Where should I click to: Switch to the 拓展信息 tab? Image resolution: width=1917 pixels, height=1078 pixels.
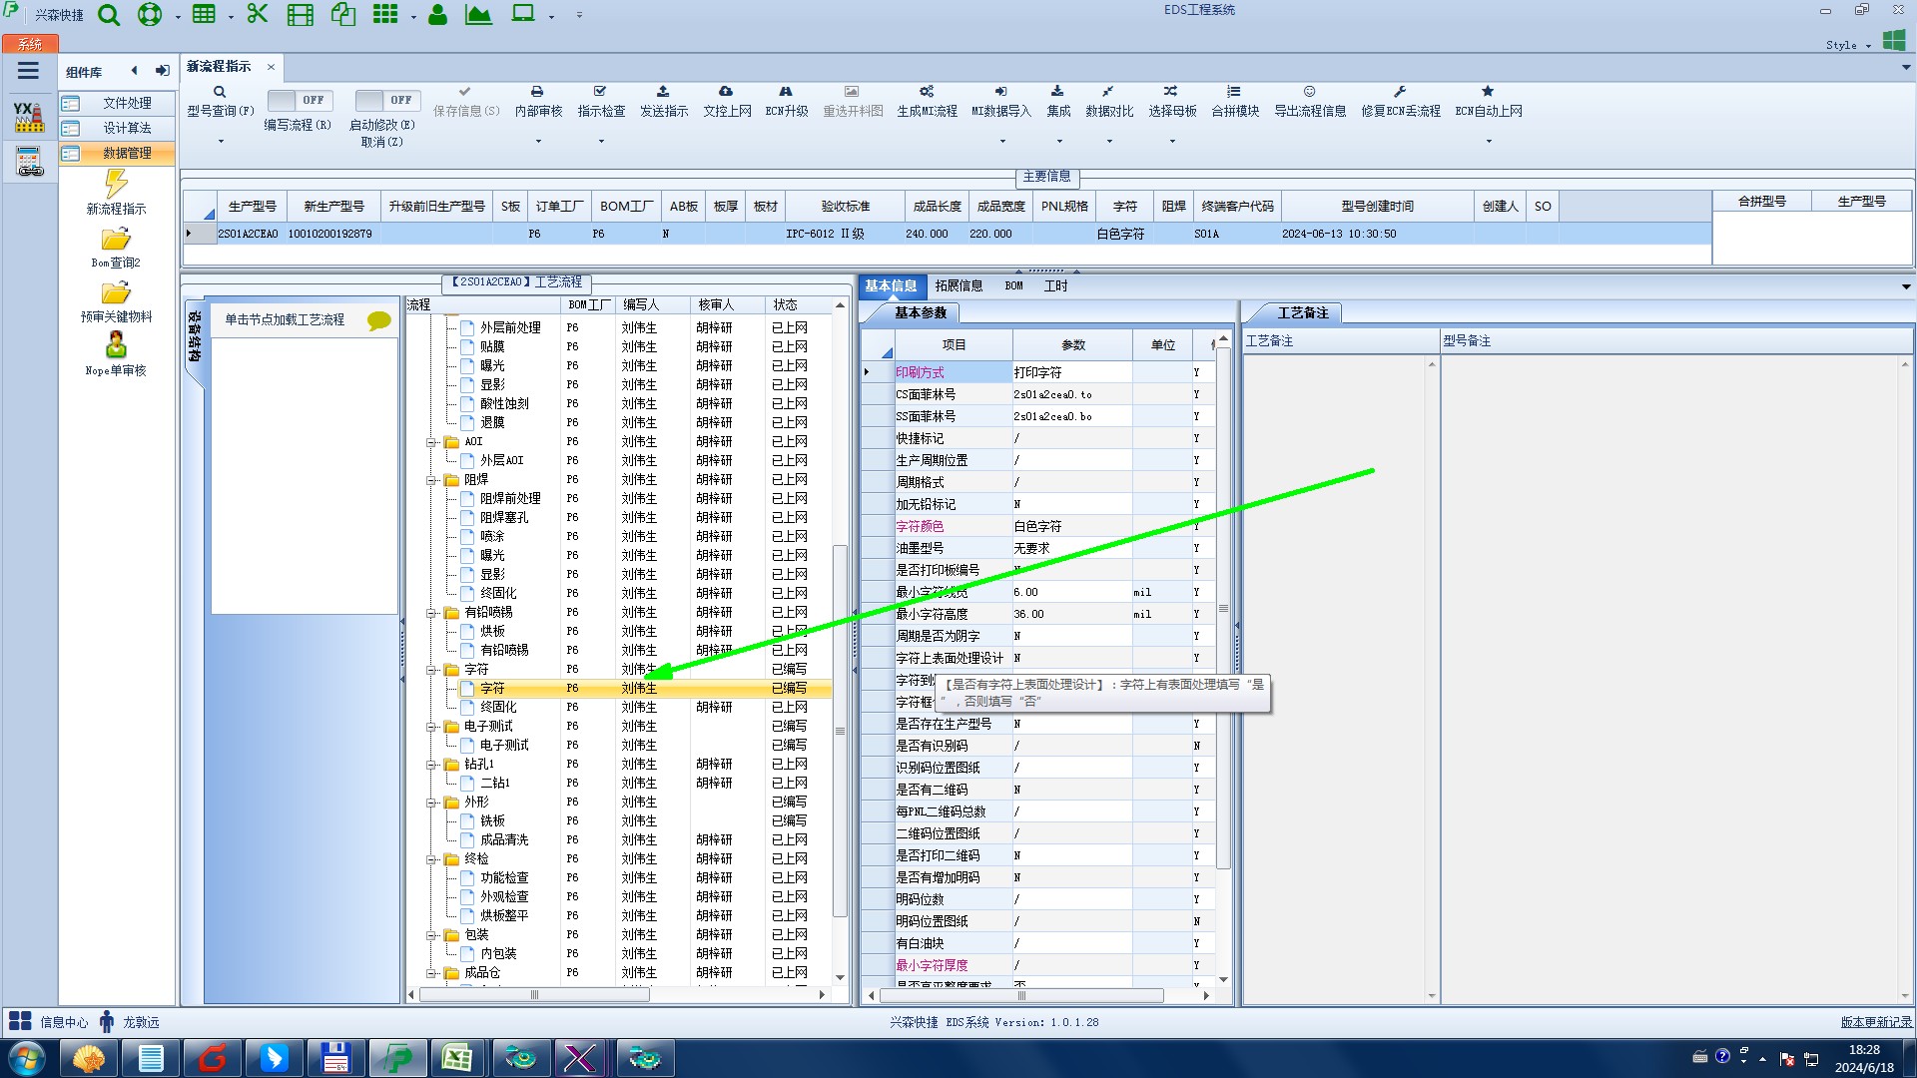pyautogui.click(x=958, y=286)
